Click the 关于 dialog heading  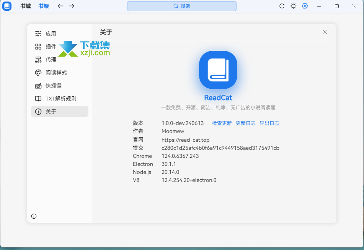coord(106,32)
